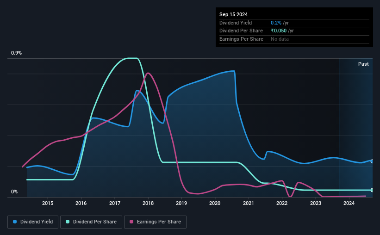
Task: Click the pink Earnings Per Share legend dot
Action: (x=131, y=222)
